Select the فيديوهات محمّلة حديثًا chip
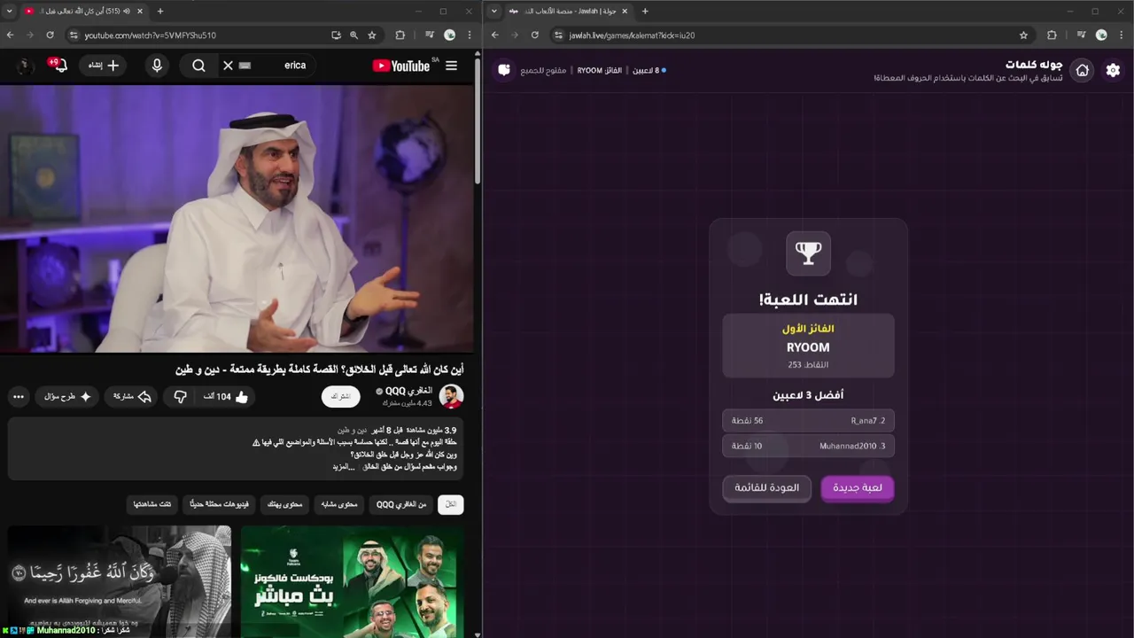The image size is (1134, 638). pyautogui.click(x=219, y=504)
